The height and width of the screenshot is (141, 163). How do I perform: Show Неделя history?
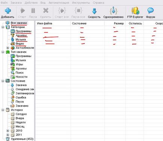[x=21, y=122]
